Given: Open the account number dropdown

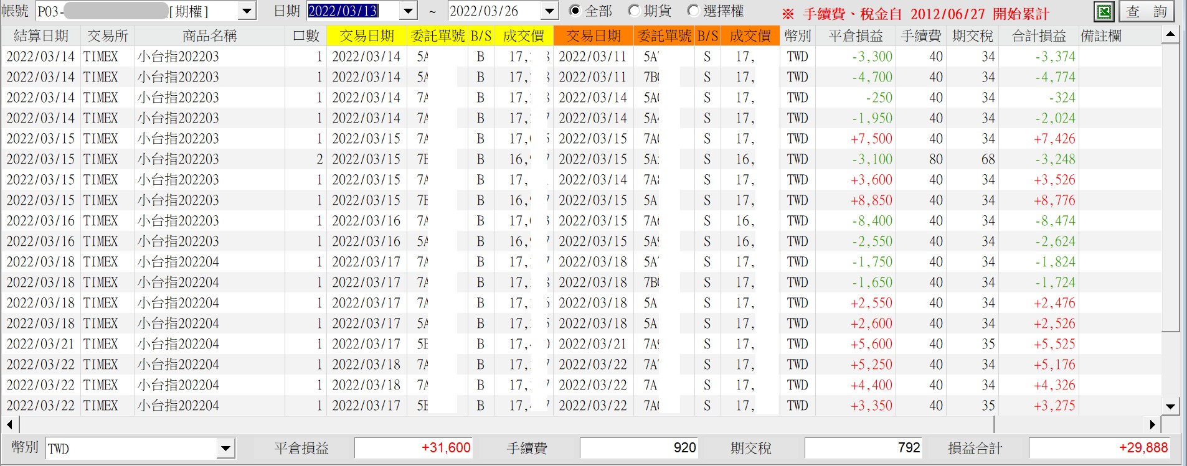Looking at the screenshot, I should point(247,11).
